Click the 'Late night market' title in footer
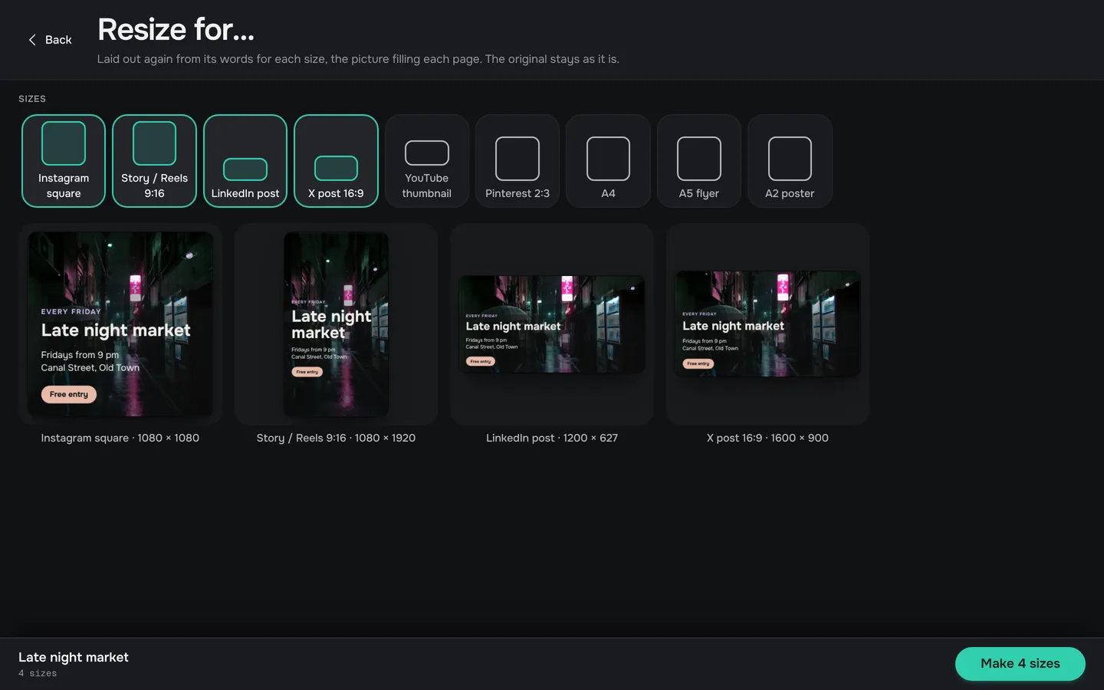The image size is (1104, 690). (74, 657)
